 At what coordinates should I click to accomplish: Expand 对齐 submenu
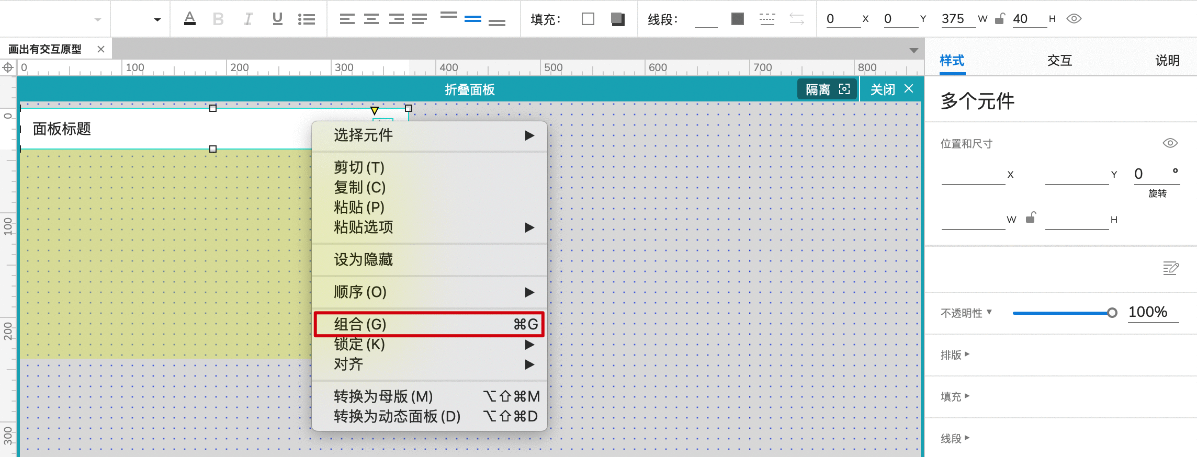pyautogui.click(x=430, y=364)
